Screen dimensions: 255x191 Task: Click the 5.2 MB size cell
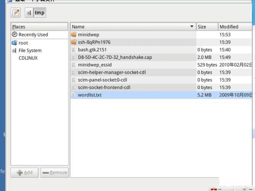(204, 95)
